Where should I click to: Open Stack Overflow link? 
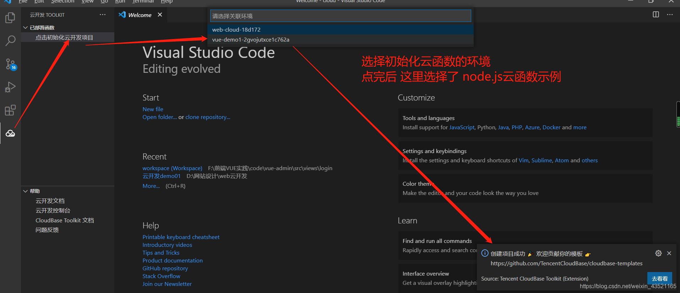(x=161, y=276)
